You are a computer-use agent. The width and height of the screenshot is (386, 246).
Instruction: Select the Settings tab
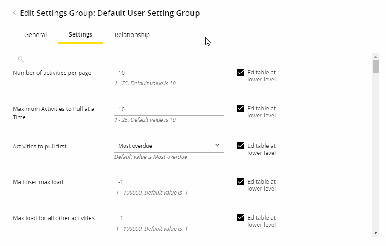(80, 34)
